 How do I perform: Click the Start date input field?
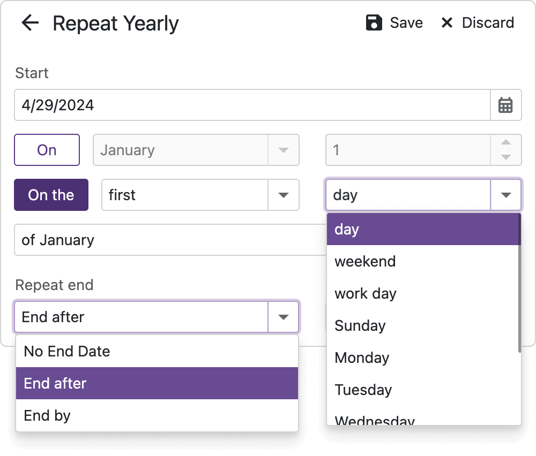click(252, 105)
